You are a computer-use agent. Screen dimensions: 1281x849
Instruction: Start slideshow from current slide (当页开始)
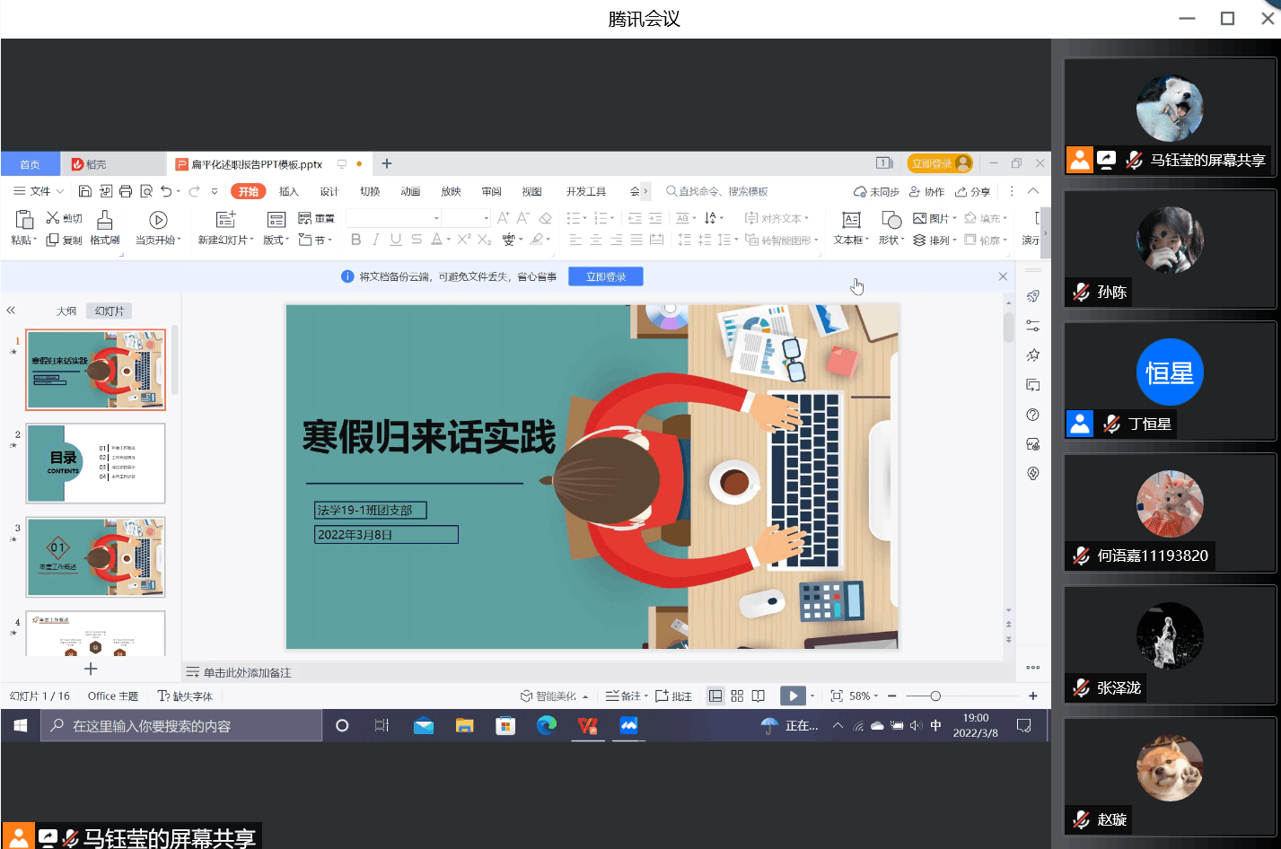click(158, 220)
